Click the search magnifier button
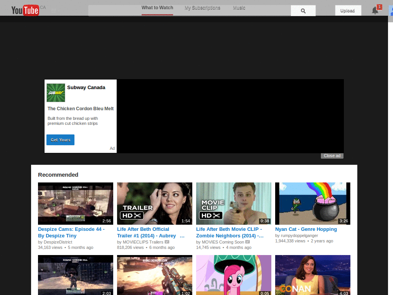Screen dimensions: 393x295 point(303,11)
